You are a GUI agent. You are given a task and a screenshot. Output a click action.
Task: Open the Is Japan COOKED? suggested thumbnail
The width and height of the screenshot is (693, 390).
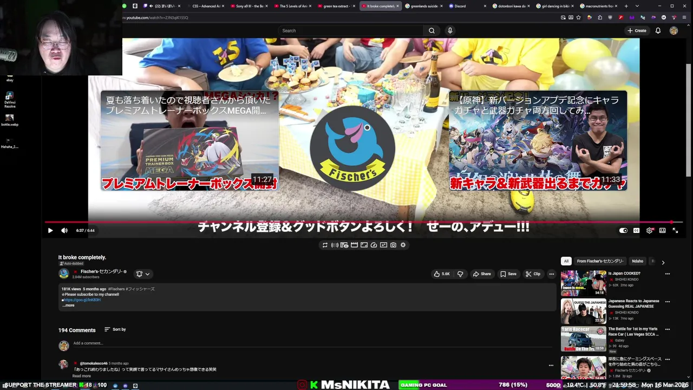click(583, 283)
